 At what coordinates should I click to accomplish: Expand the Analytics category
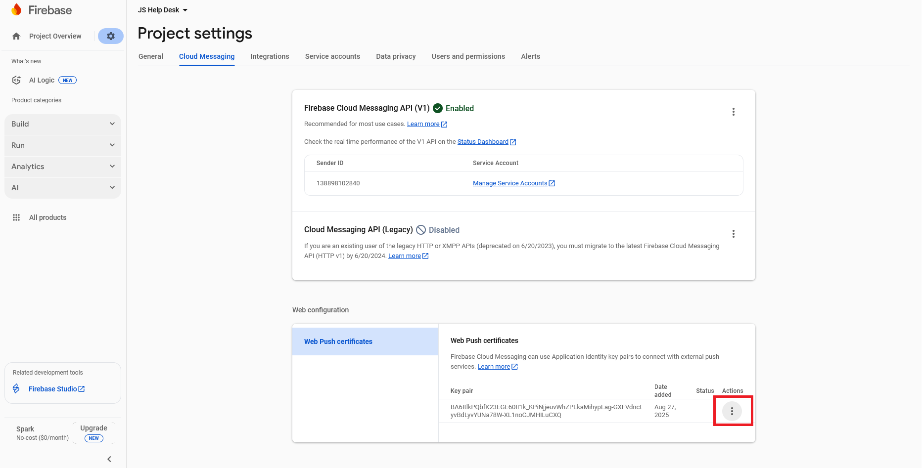click(x=63, y=167)
